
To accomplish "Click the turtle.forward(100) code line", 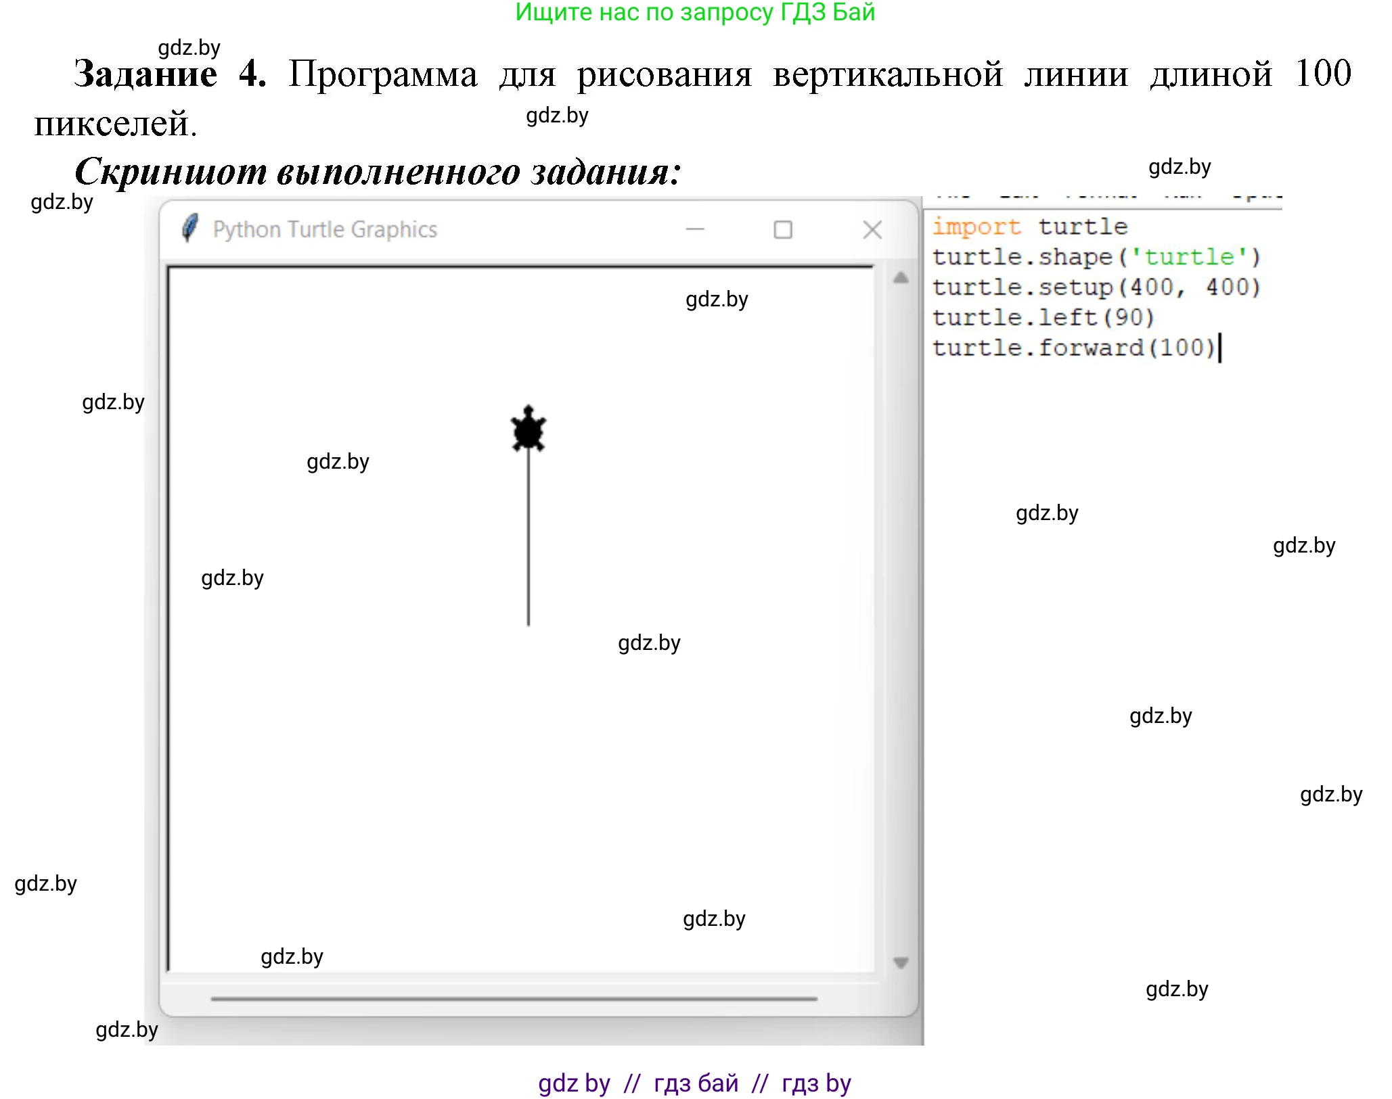I will tap(1074, 348).
